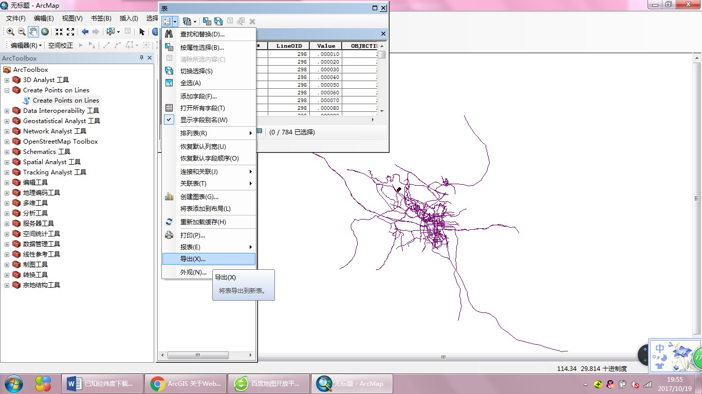This screenshot has height=394, width=702.
Task: Click Delete Selected X icon in table toolbar
Action: click(x=252, y=21)
